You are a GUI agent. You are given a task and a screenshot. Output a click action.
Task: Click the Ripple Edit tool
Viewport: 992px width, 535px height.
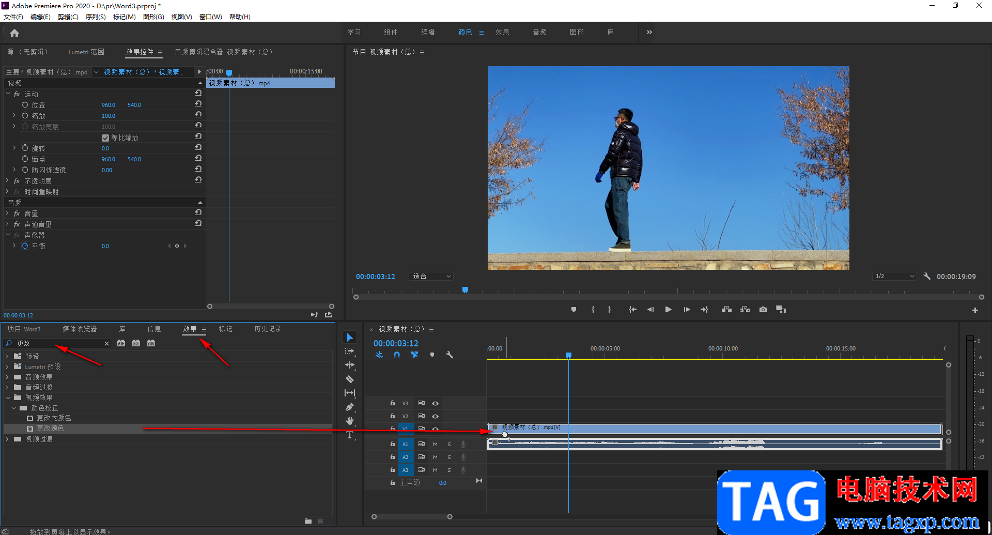tap(350, 365)
